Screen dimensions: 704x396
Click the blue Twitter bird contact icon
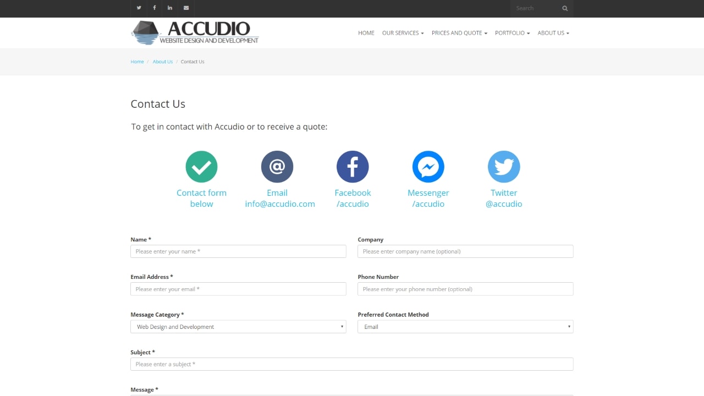coord(504,166)
